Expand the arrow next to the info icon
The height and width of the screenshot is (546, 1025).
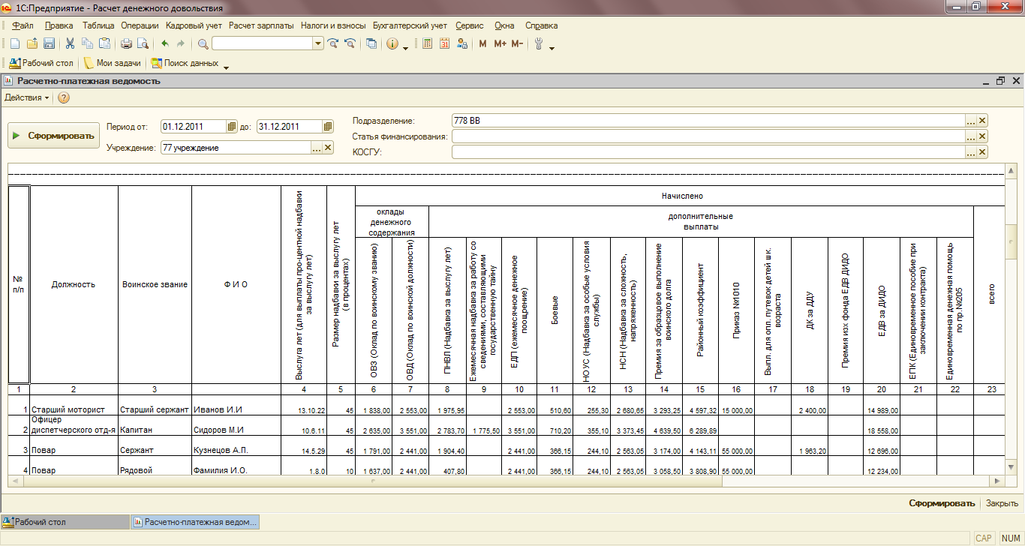(405, 48)
